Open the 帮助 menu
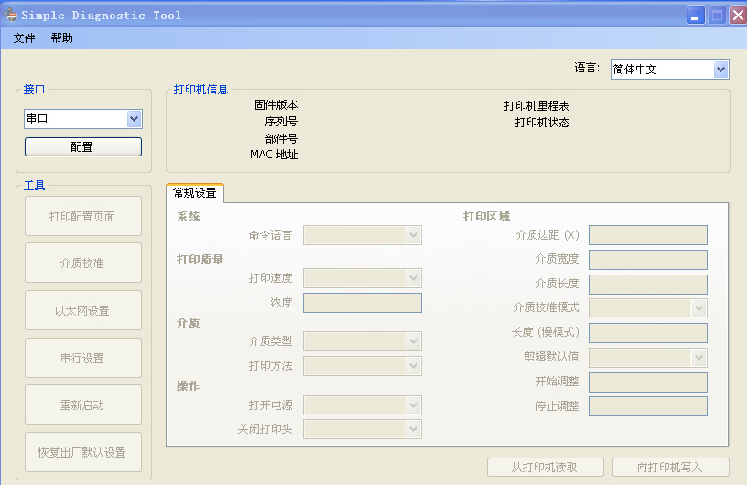 coord(62,38)
